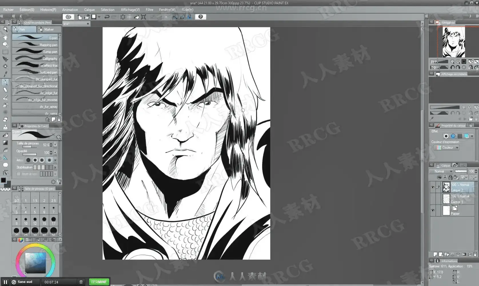The image size is (479, 286).
Task: Open the color panel tabs dropdown
Action: point(60,239)
